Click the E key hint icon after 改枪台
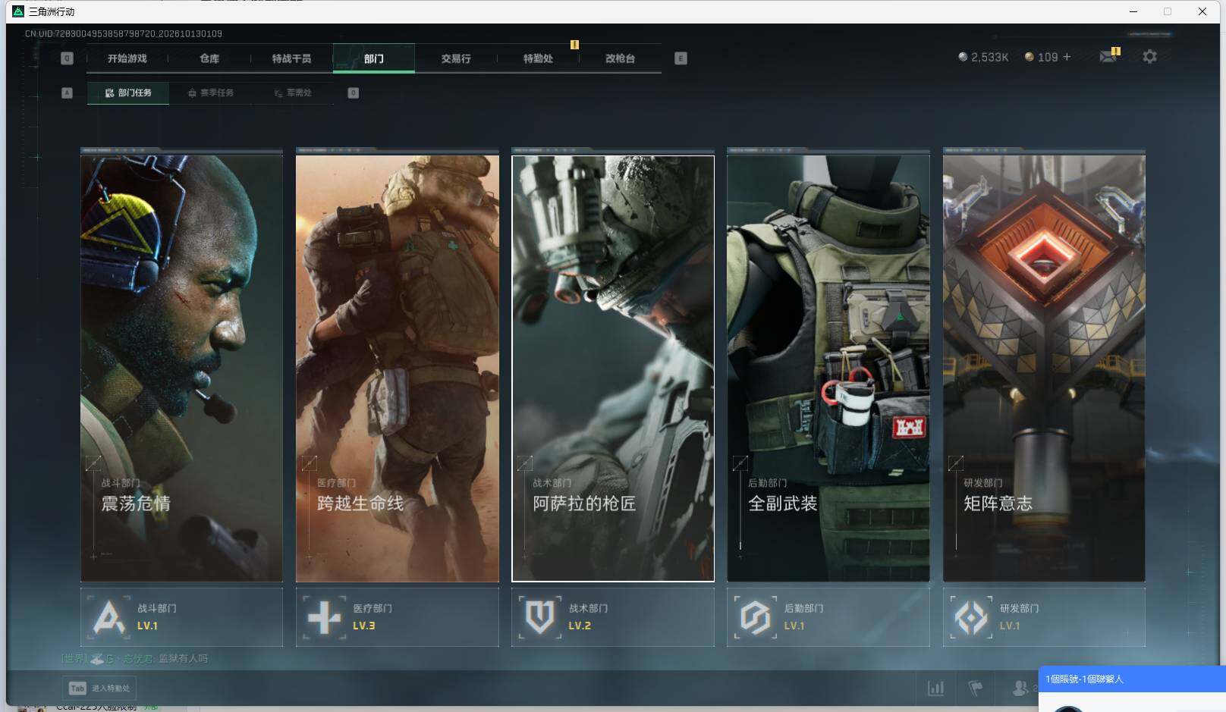The height and width of the screenshot is (712, 1226). (x=681, y=58)
